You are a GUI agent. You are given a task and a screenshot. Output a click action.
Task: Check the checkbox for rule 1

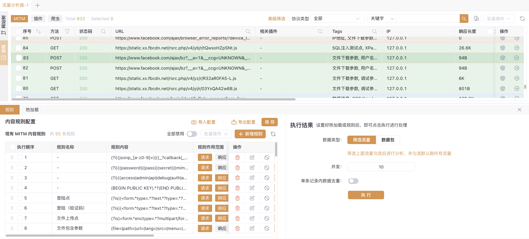(x=20, y=157)
